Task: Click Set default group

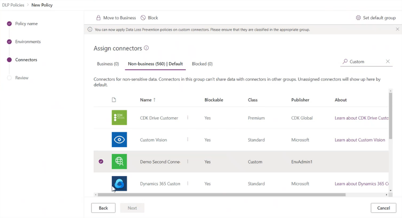Action: pyautogui.click(x=376, y=18)
